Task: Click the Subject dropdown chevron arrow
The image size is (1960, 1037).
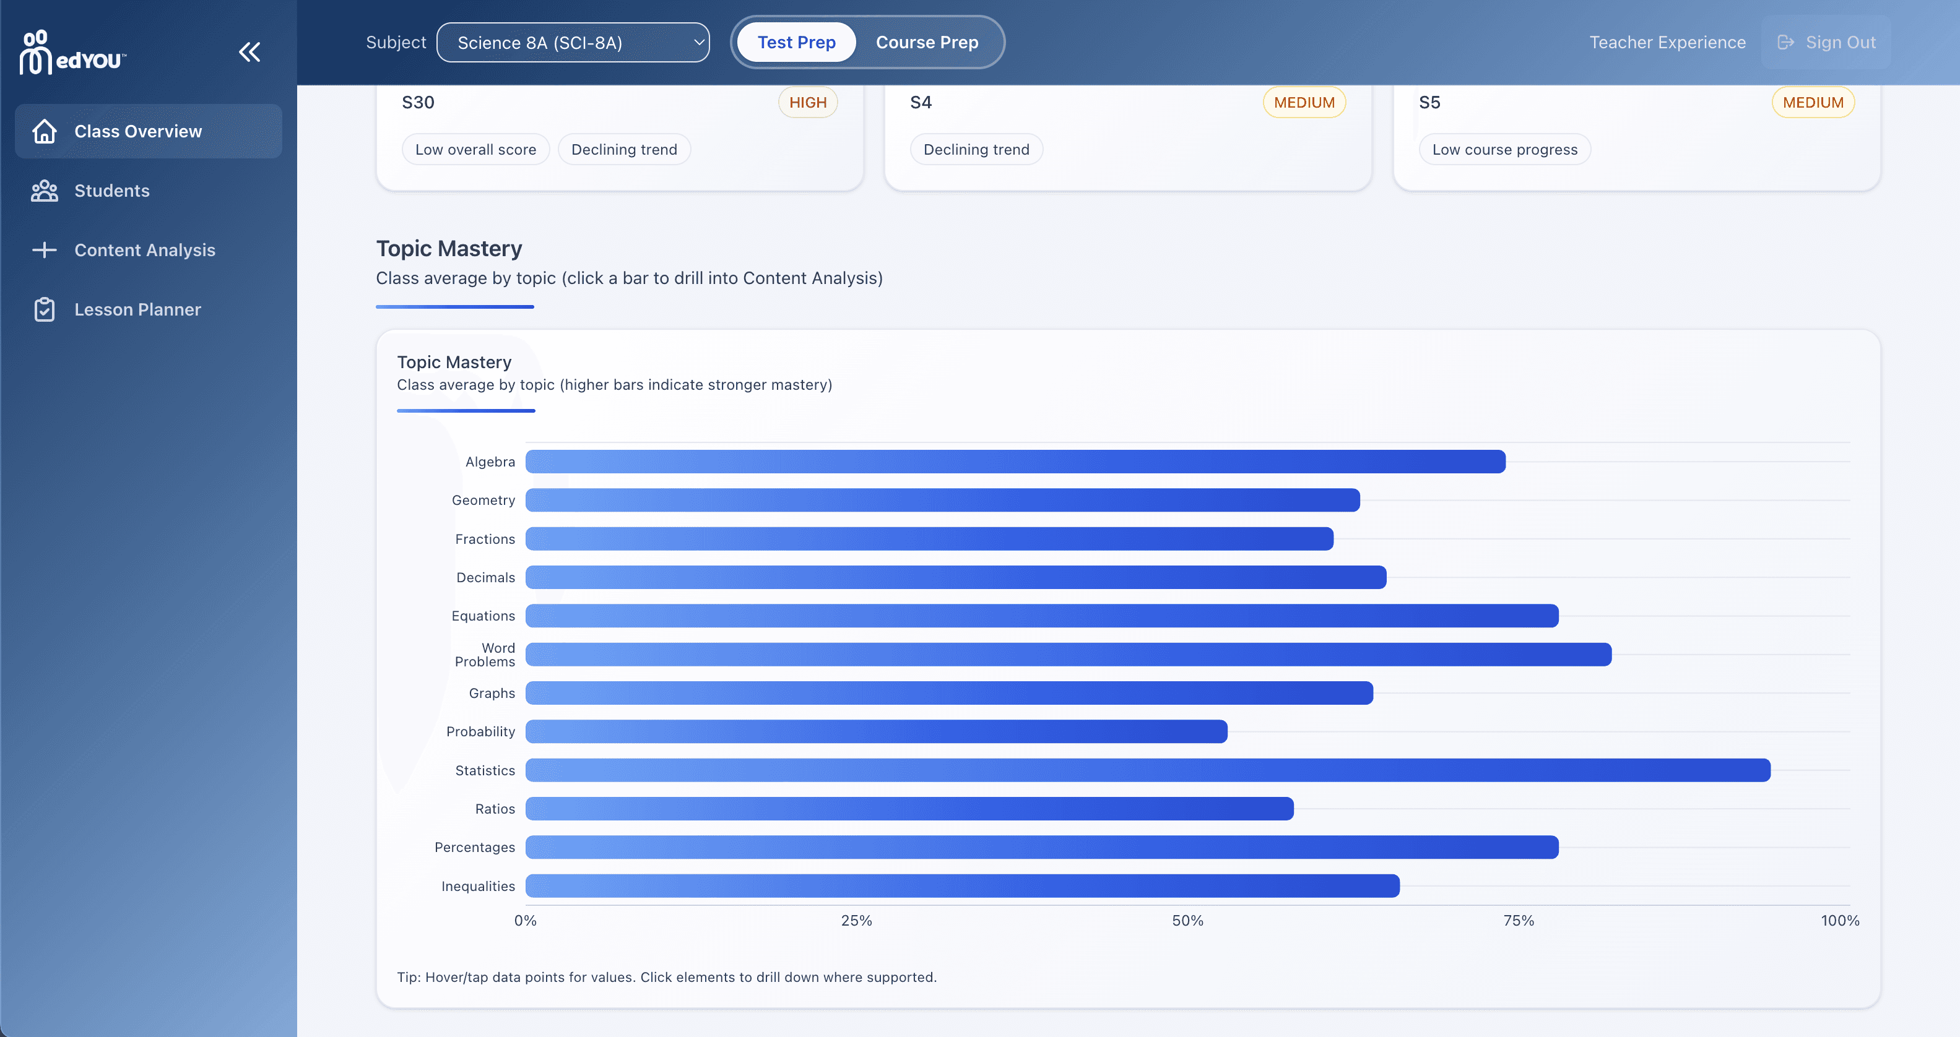Action: (698, 43)
